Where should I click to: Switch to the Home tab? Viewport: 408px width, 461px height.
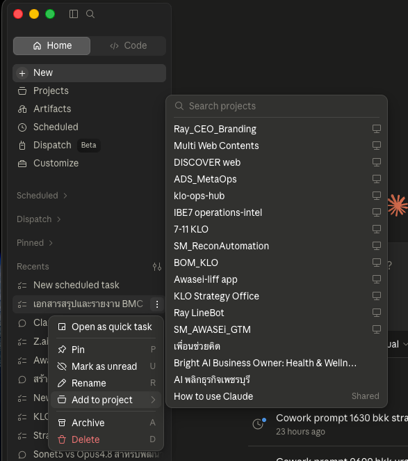click(51, 45)
